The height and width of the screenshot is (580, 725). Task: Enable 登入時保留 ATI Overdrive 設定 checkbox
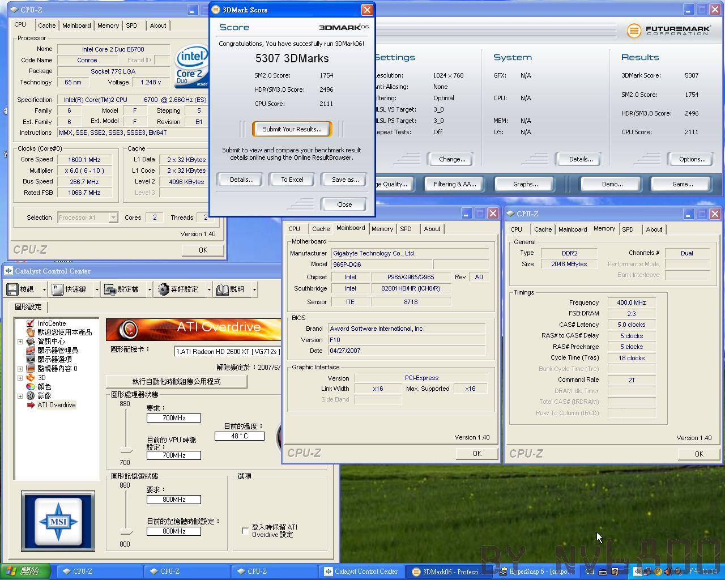tap(245, 531)
